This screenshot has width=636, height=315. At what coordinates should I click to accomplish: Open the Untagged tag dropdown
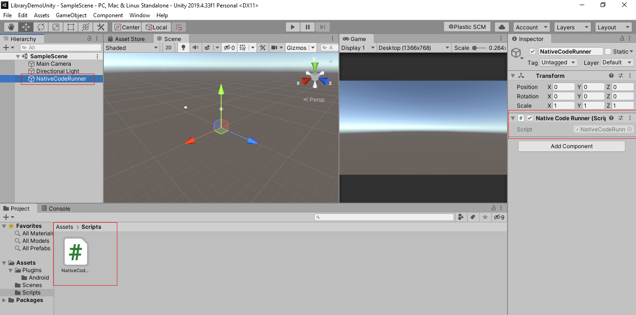[x=559, y=62]
